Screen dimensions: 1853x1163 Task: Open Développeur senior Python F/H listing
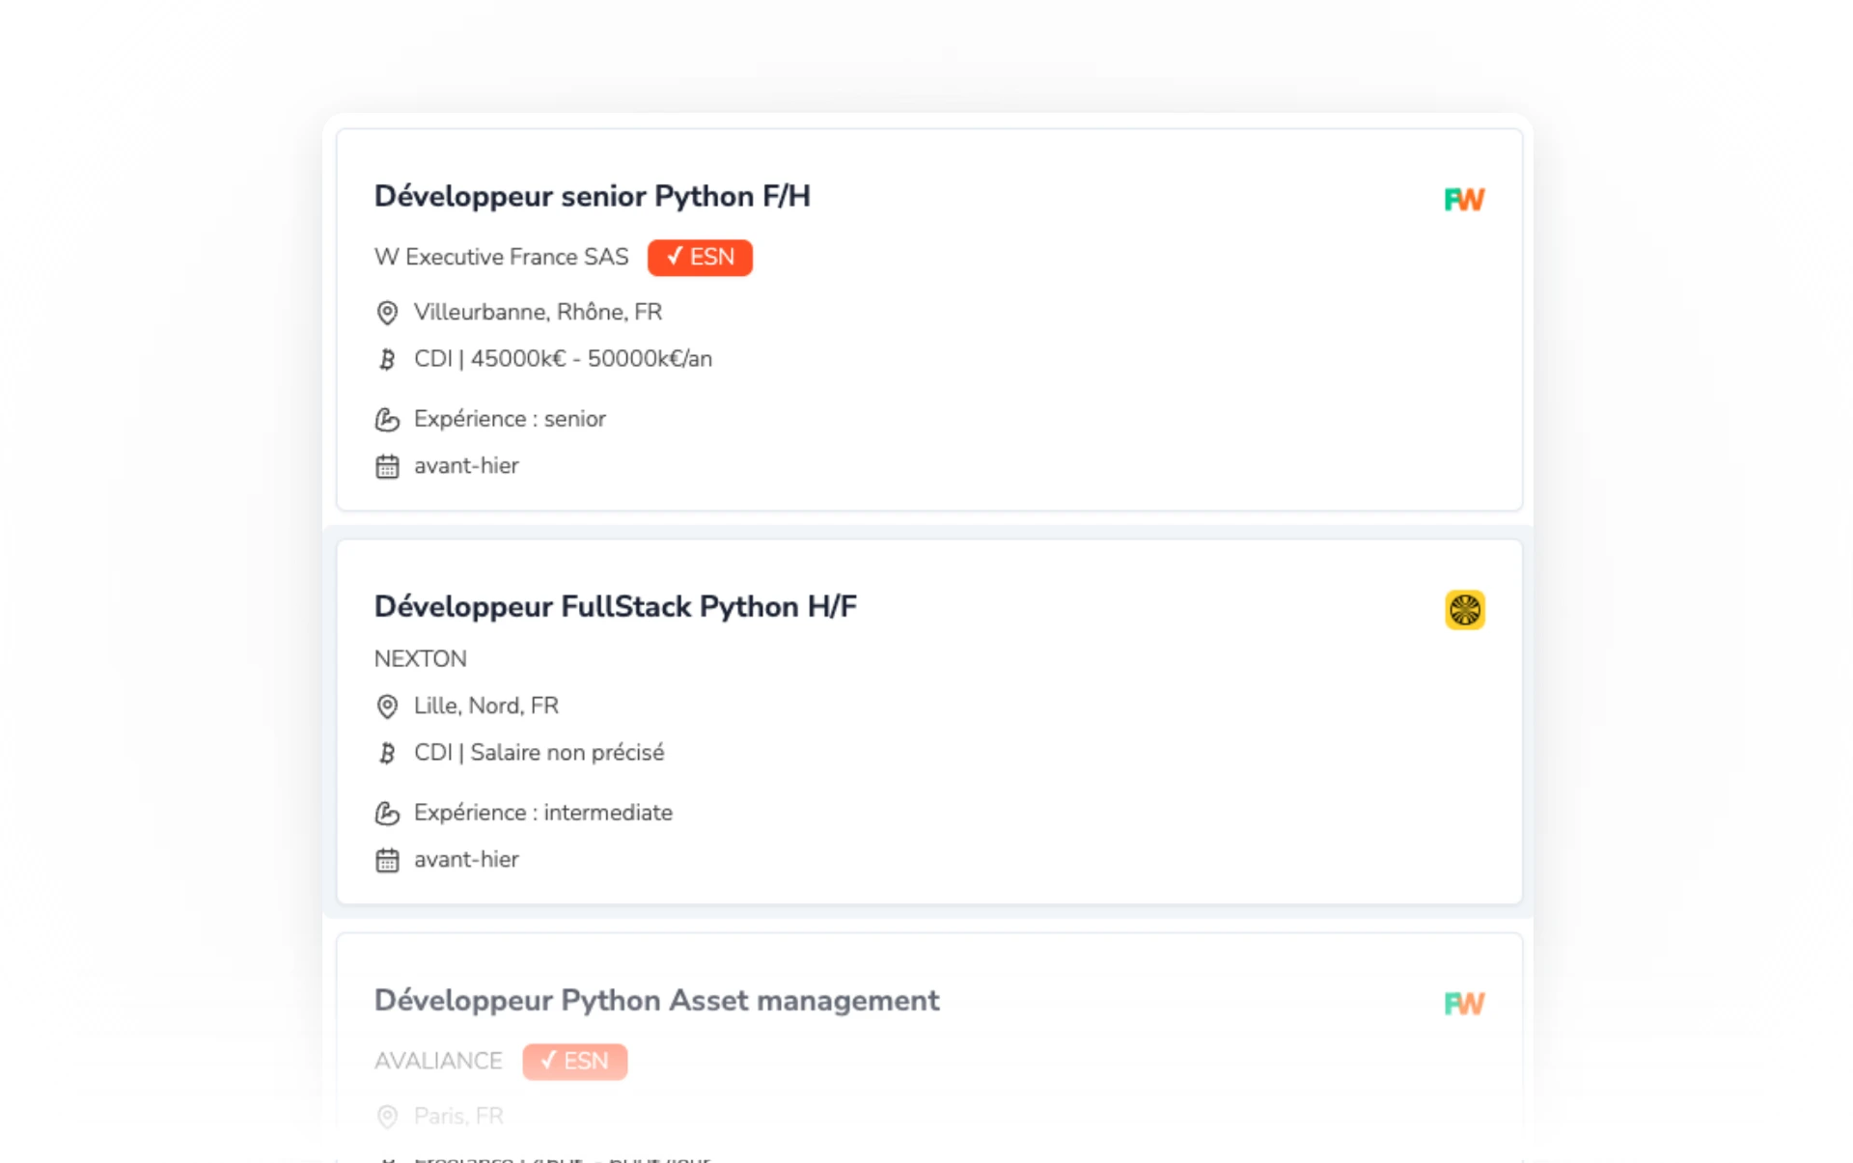tap(592, 196)
